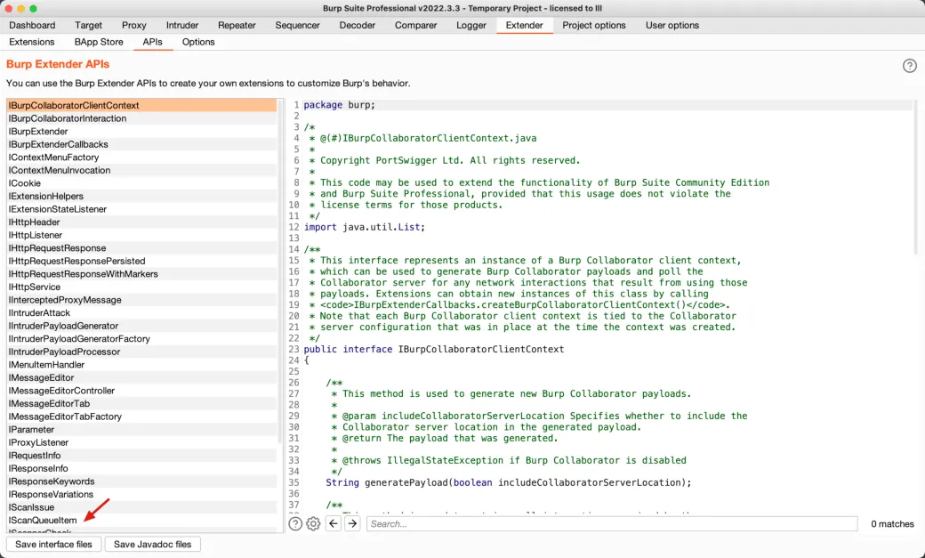The image size is (925, 558).
Task: Select ICookie in the list
Action: [x=141, y=183]
